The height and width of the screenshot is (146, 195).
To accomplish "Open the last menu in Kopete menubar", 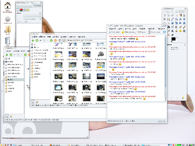I will 161,28.
